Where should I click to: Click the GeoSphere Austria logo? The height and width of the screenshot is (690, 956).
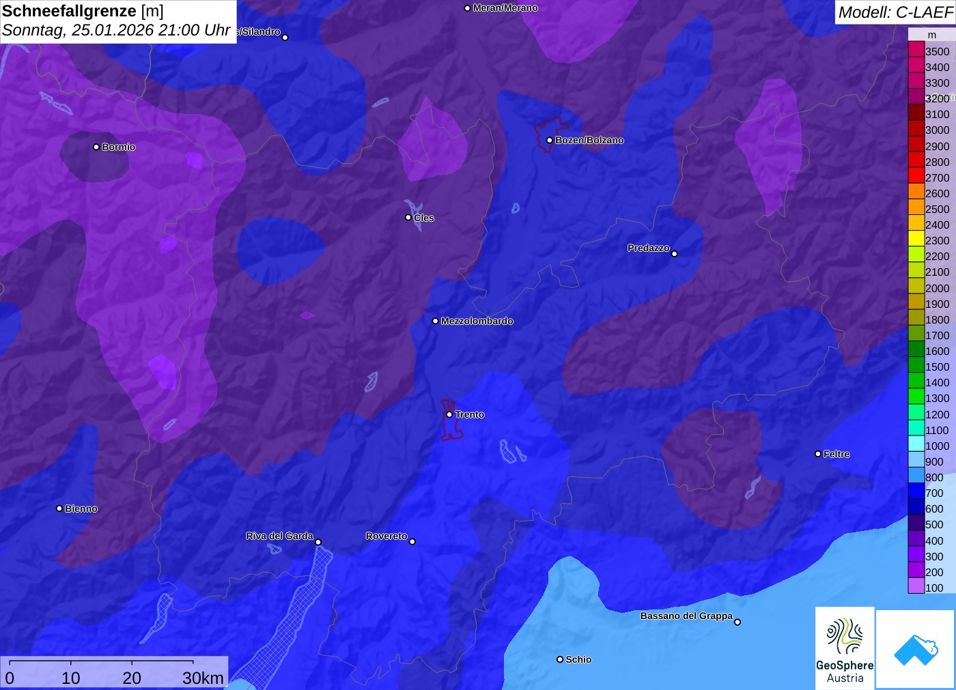[845, 648]
